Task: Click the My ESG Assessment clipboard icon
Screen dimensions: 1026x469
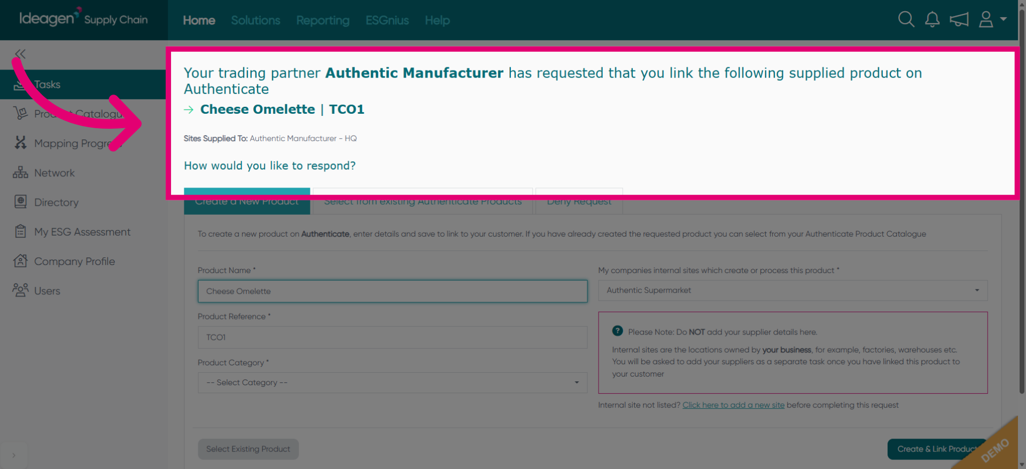Action: tap(20, 231)
